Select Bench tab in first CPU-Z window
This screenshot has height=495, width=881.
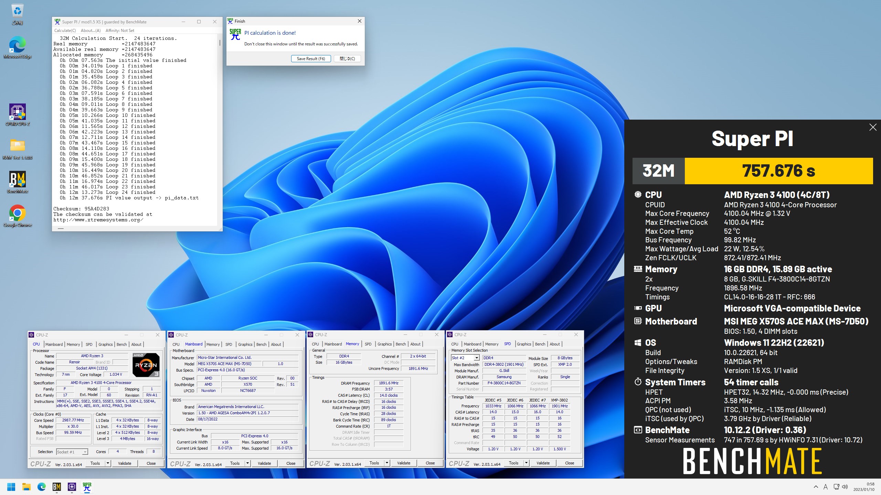(121, 344)
